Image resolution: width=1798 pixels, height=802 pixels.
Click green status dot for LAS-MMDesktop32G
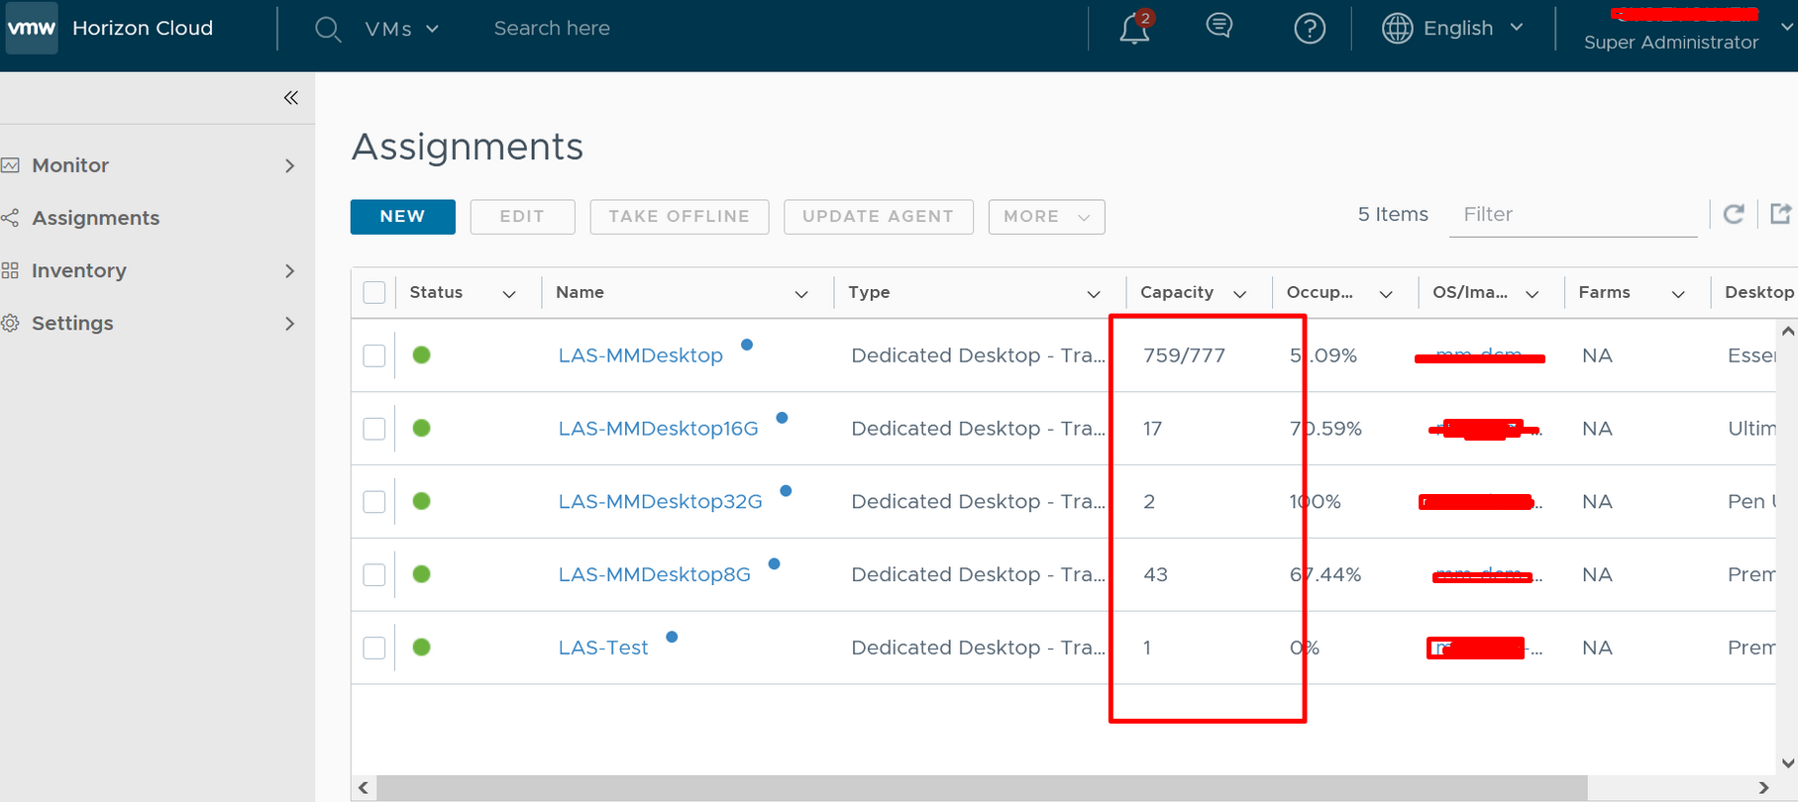pos(421,501)
